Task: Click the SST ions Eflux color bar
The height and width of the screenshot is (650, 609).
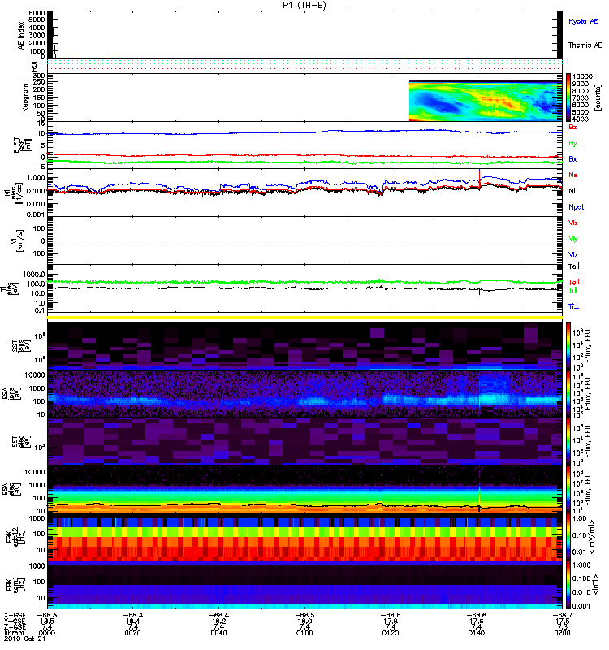Action: coord(568,346)
